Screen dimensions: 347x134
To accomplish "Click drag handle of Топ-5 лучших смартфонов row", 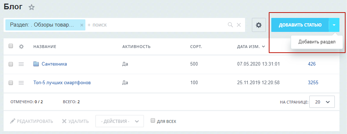I will pos(21,83).
